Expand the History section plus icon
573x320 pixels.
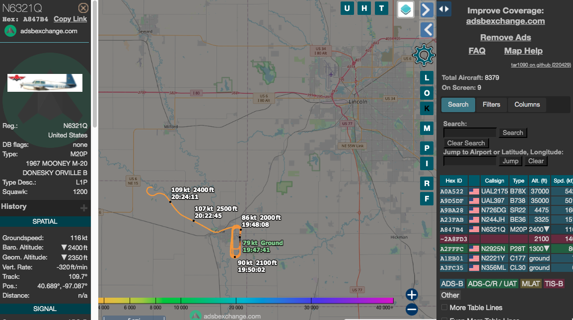[x=84, y=208]
